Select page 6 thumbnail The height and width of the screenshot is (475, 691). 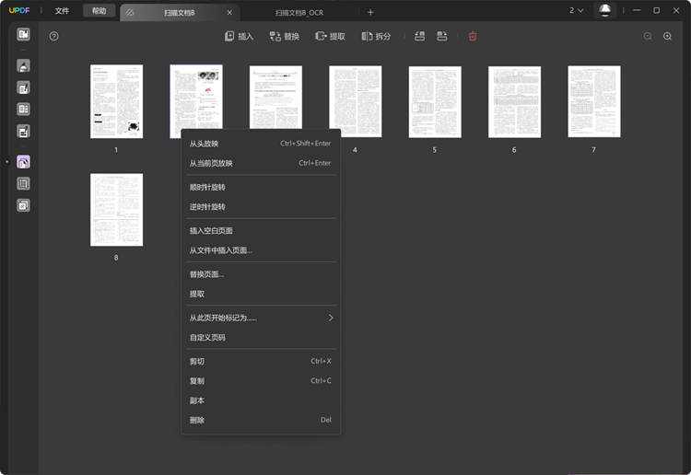pyautogui.click(x=514, y=101)
